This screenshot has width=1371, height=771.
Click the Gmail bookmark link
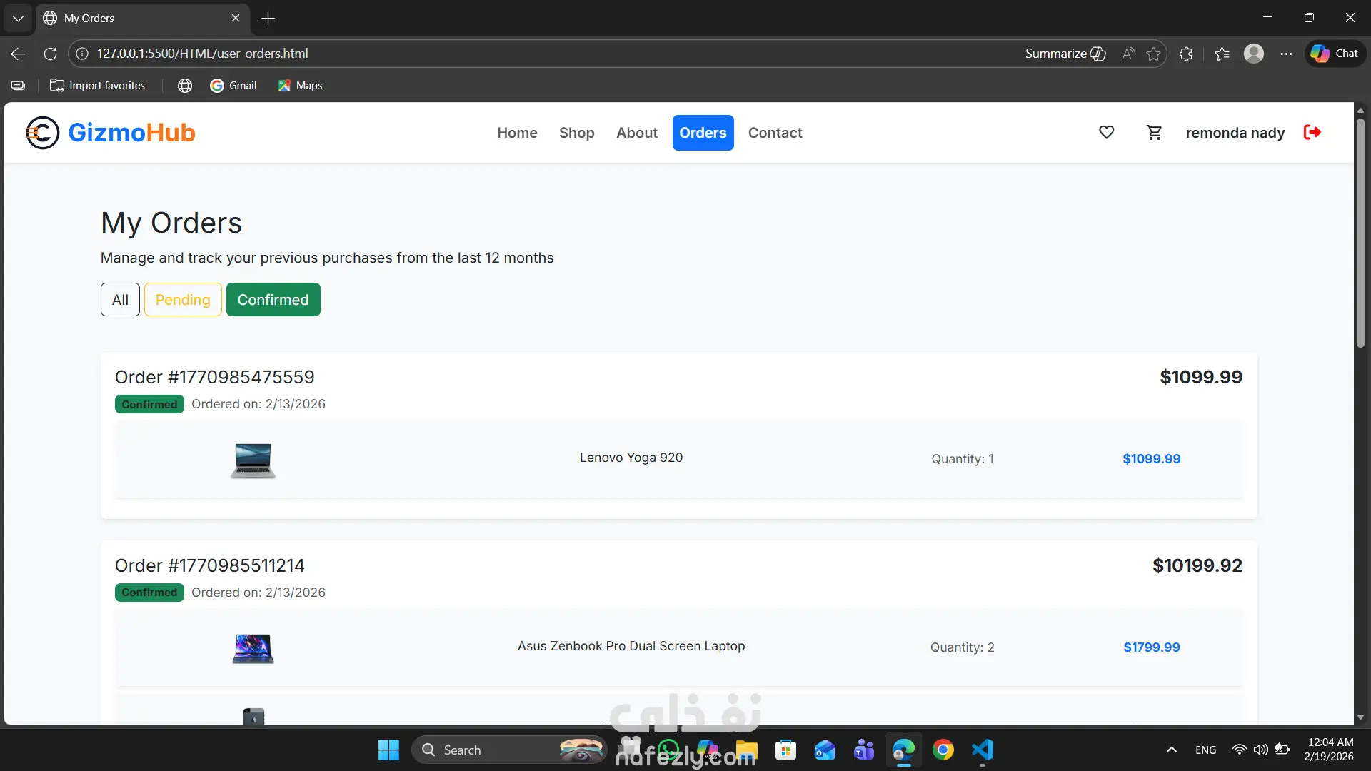233,86
